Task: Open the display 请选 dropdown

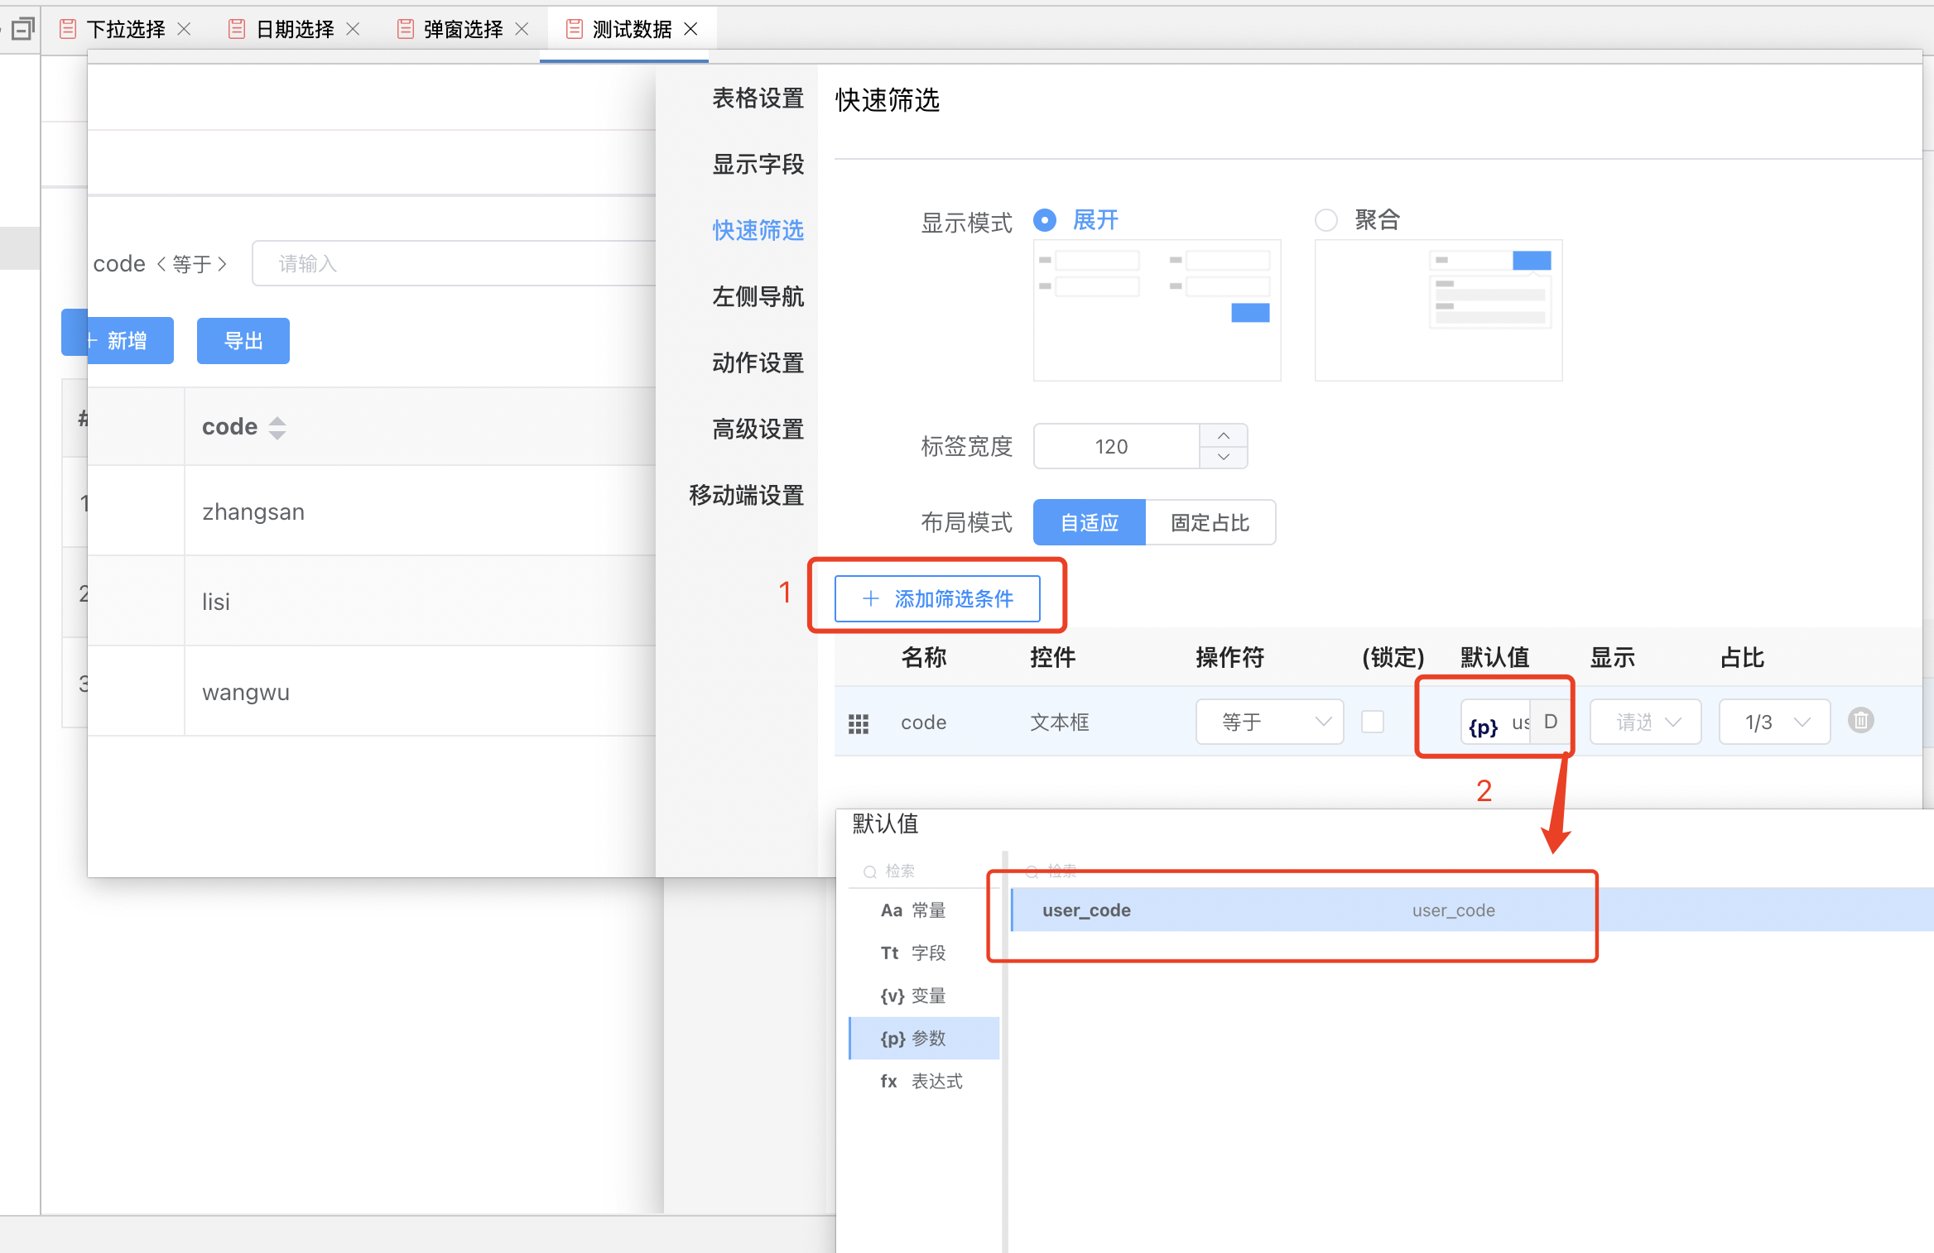Action: click(1645, 722)
